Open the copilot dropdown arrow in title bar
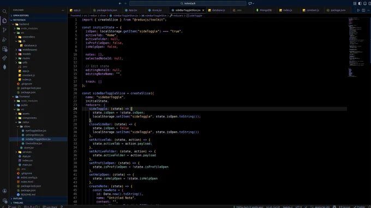Viewport: 371px width, 208px height. [253, 3]
